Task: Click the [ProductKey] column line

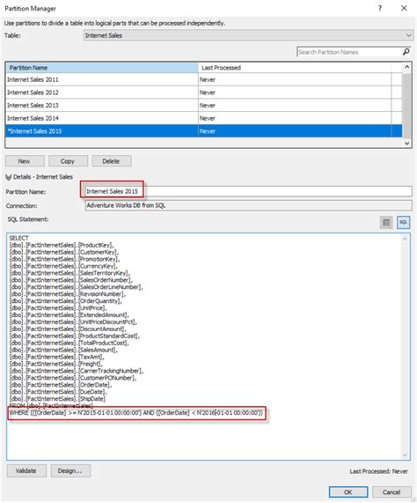Action: [x=62, y=245]
